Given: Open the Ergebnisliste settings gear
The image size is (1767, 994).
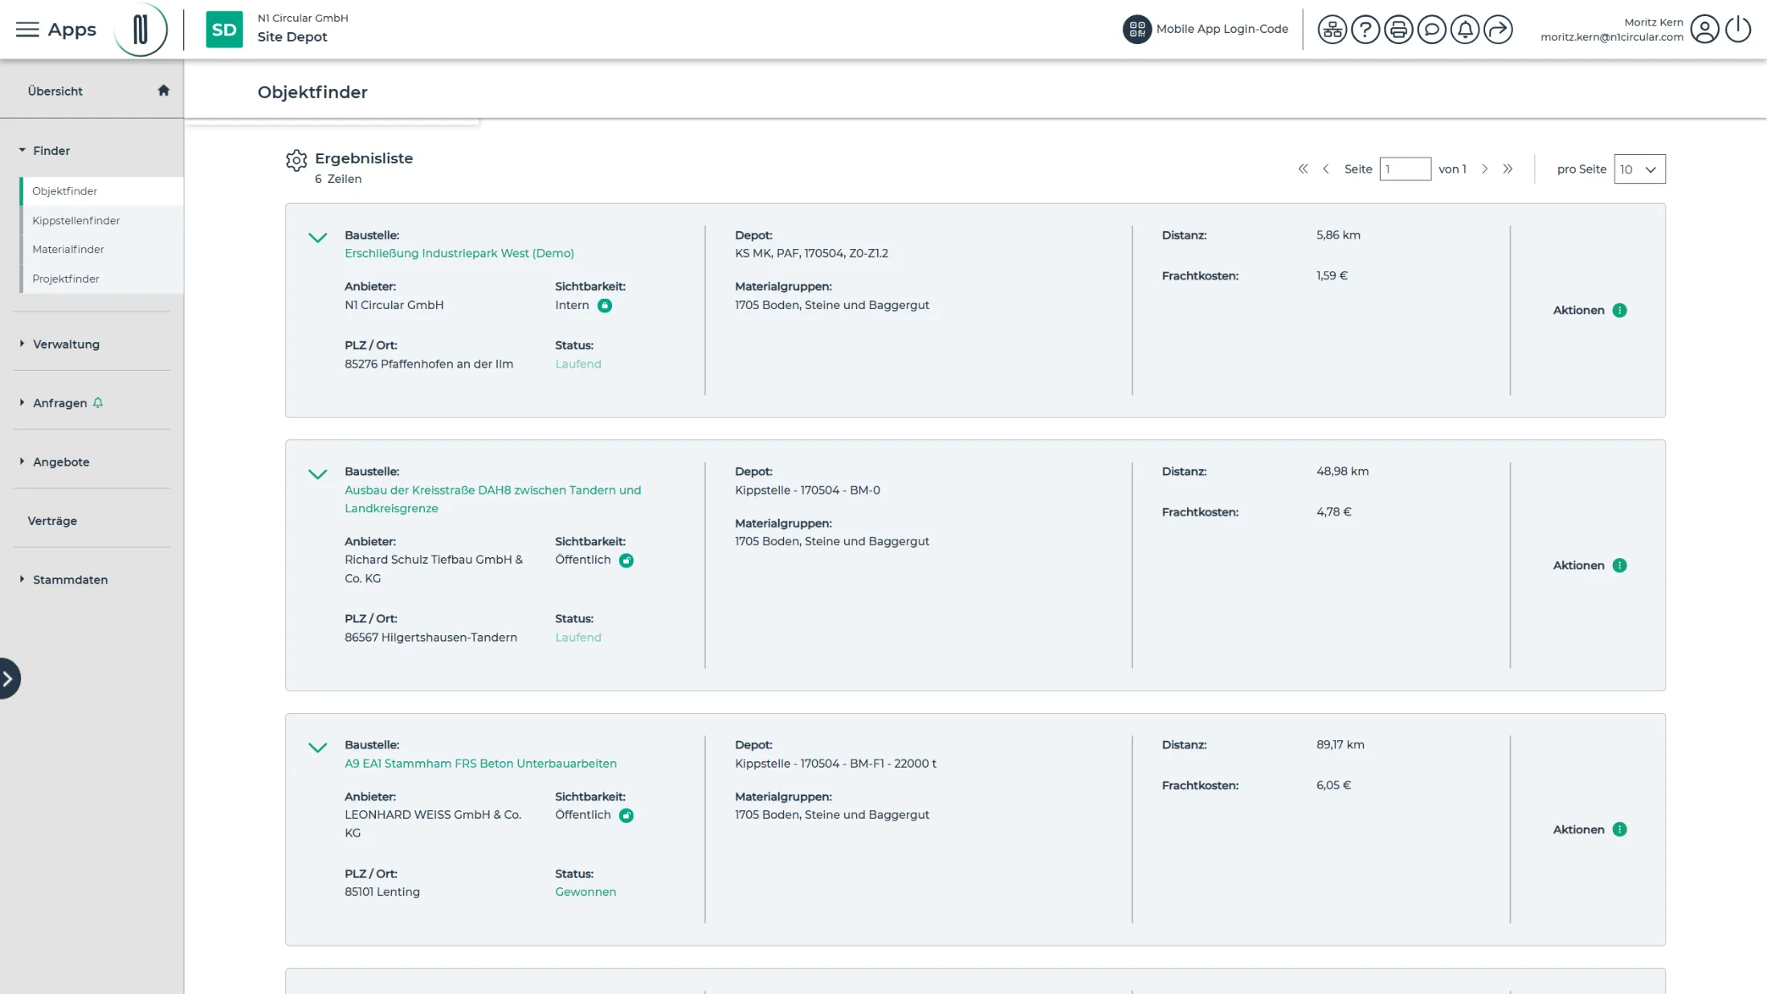Looking at the screenshot, I should [x=296, y=161].
